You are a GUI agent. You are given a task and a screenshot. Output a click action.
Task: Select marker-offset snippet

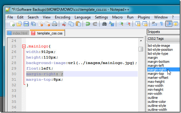(x=158, y=78)
